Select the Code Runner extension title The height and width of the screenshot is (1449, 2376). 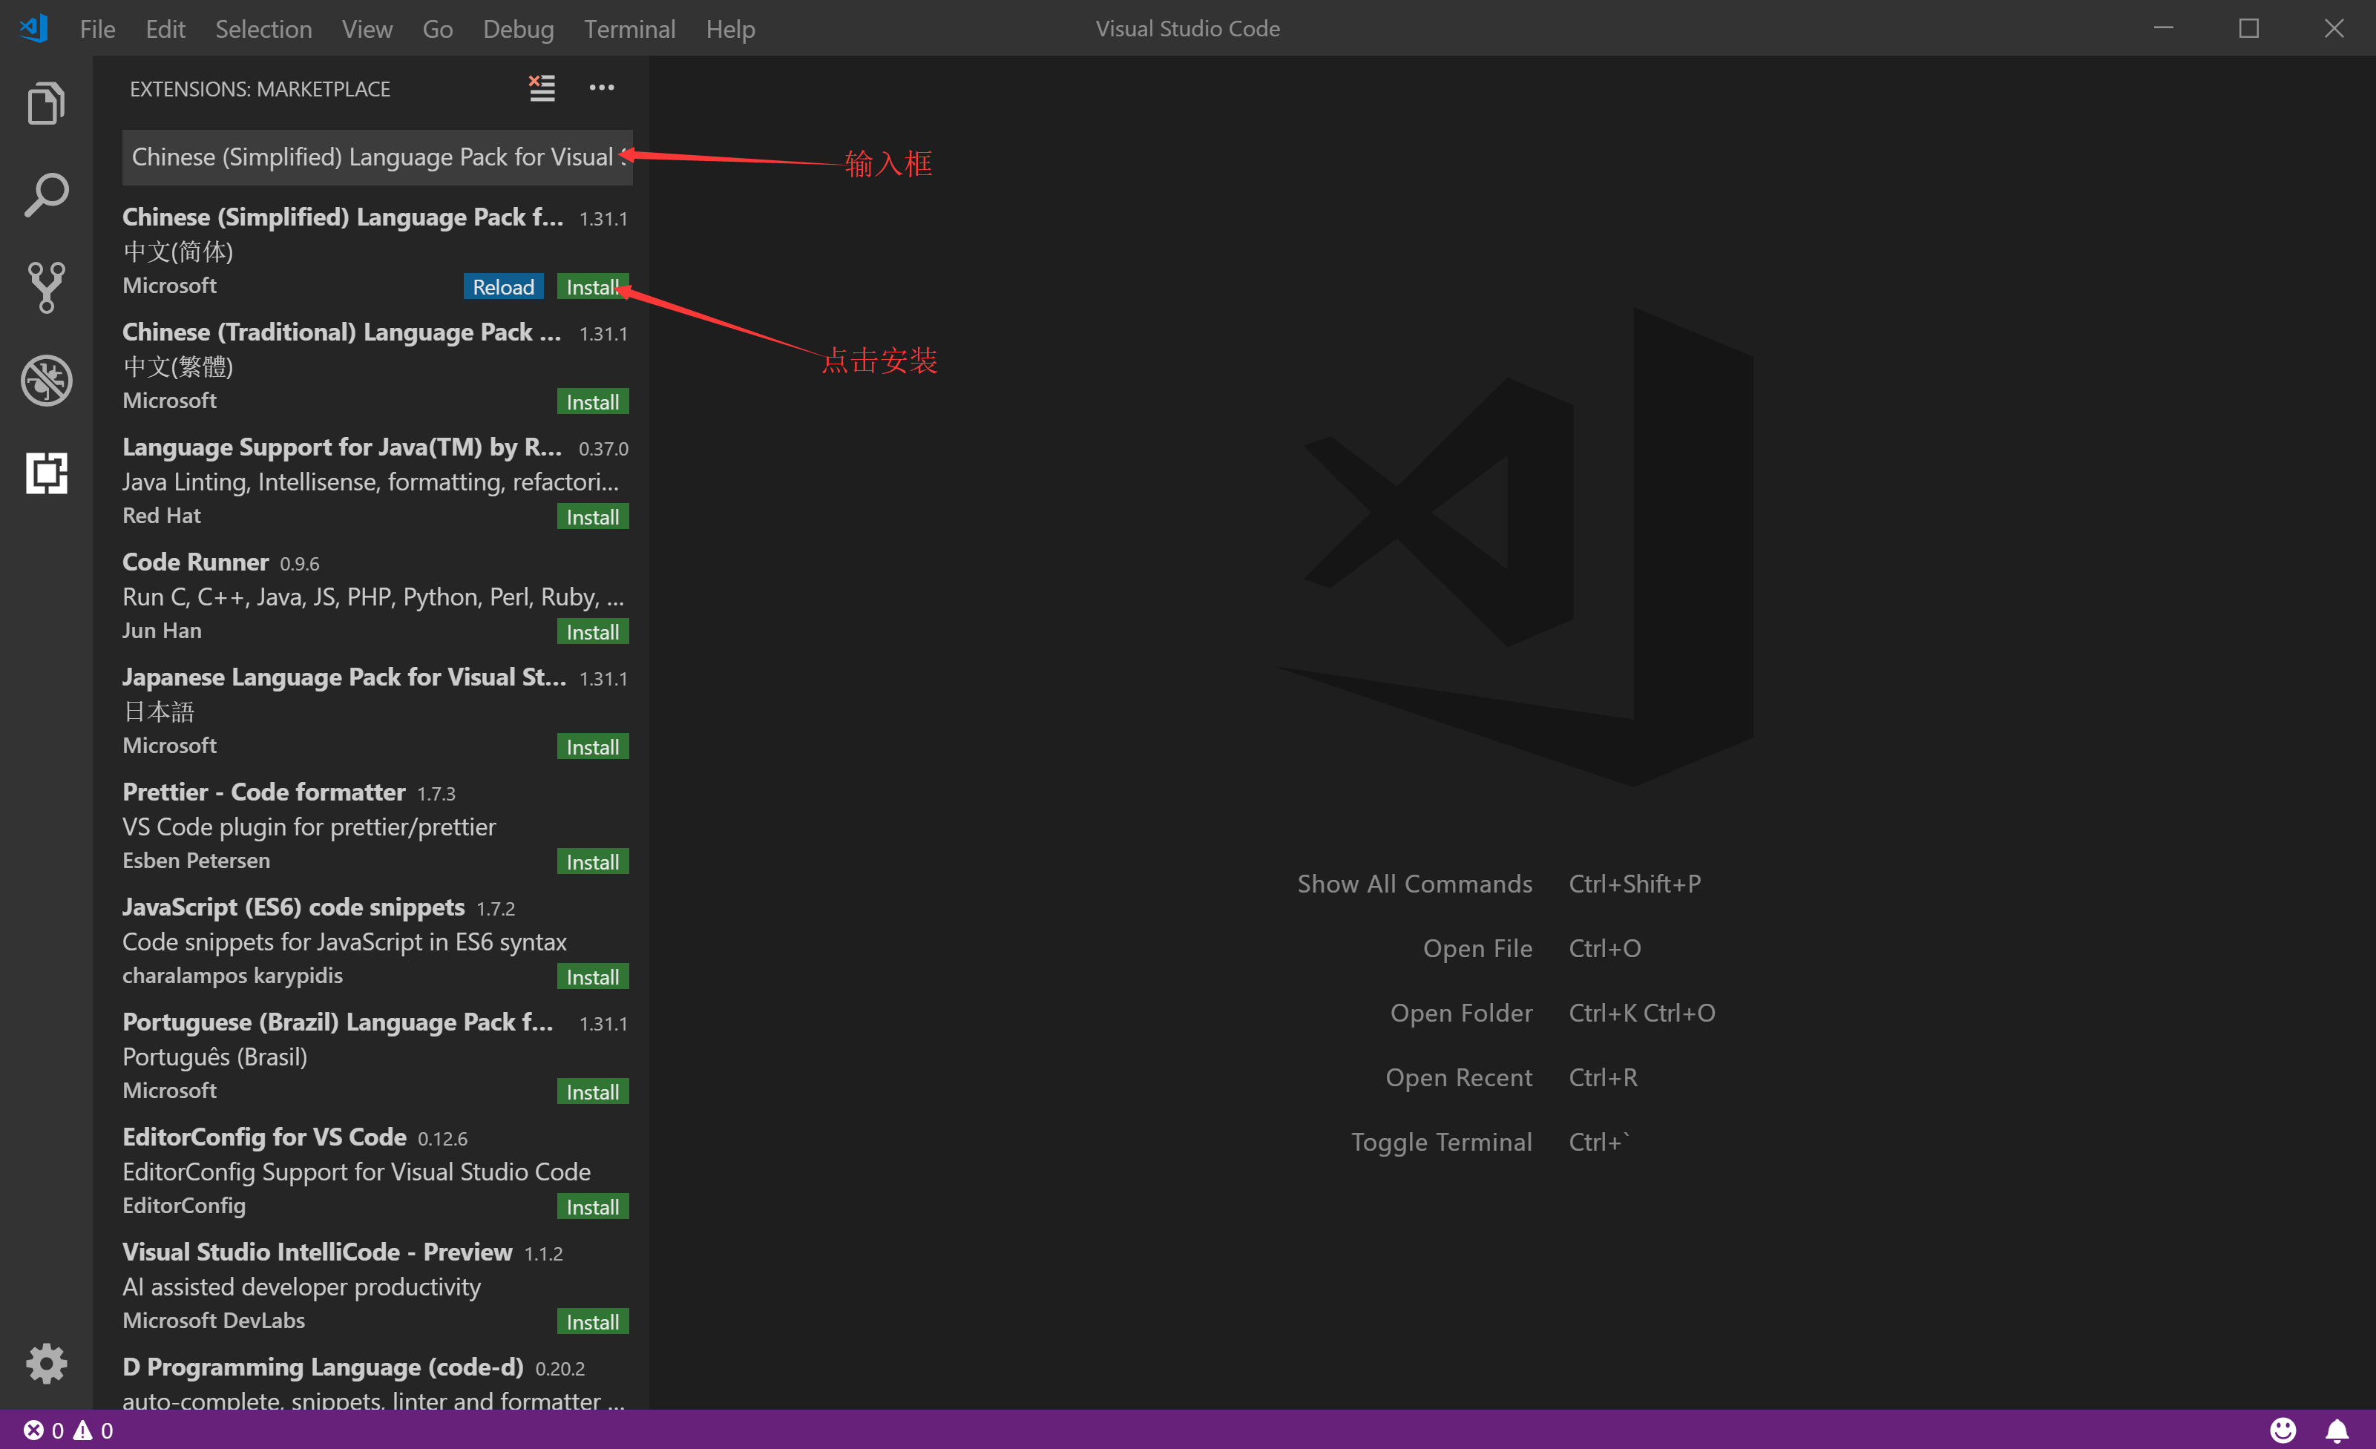tap(195, 562)
